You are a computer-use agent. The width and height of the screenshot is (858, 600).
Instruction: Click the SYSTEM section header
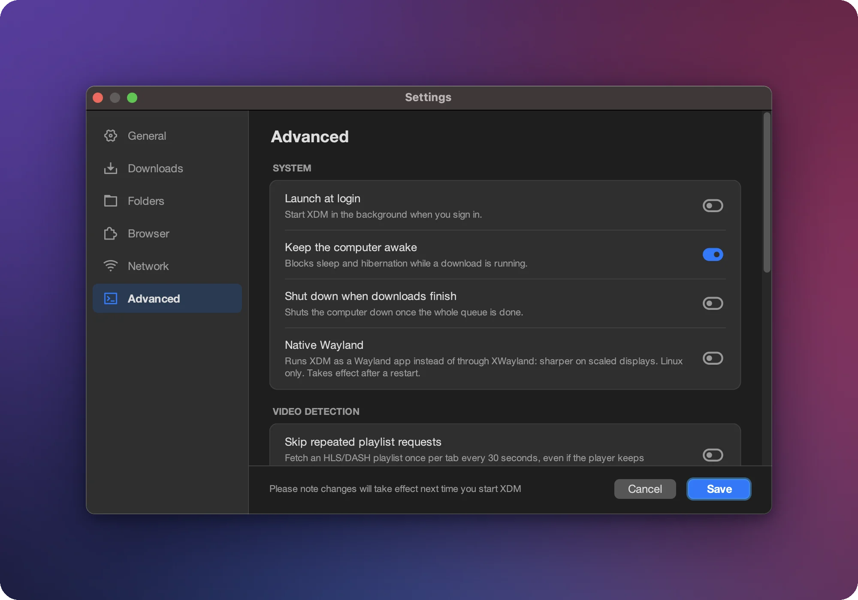click(292, 168)
